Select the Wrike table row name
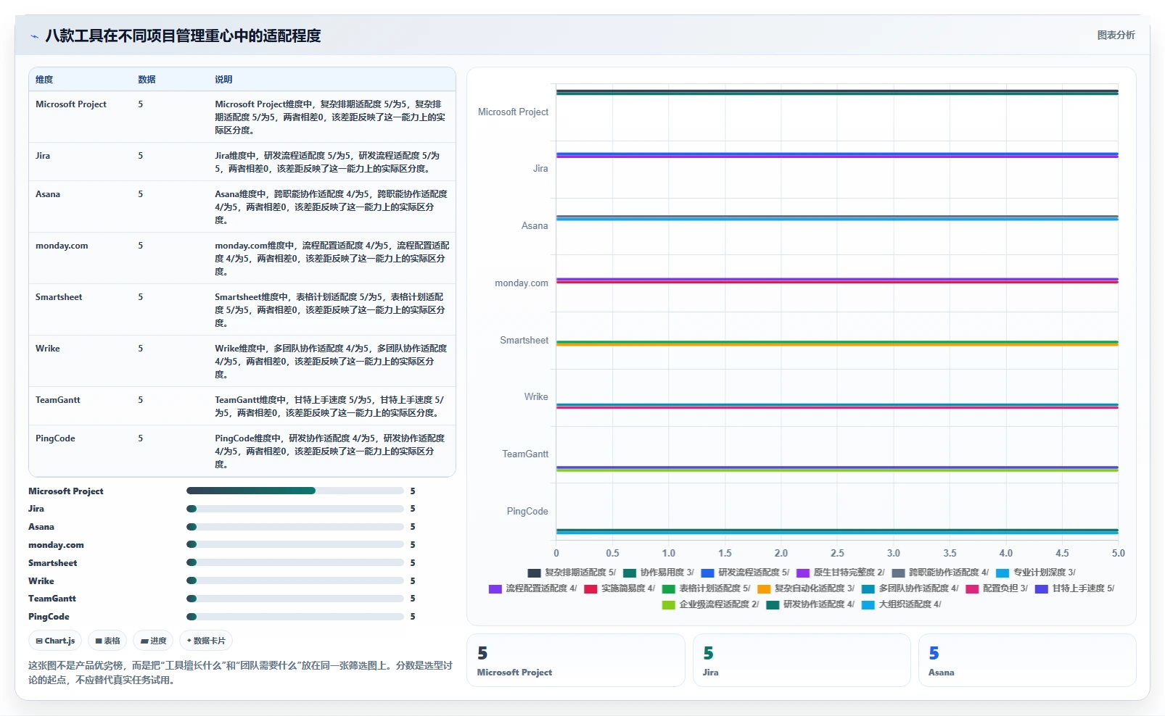1165x716 pixels. 48,349
